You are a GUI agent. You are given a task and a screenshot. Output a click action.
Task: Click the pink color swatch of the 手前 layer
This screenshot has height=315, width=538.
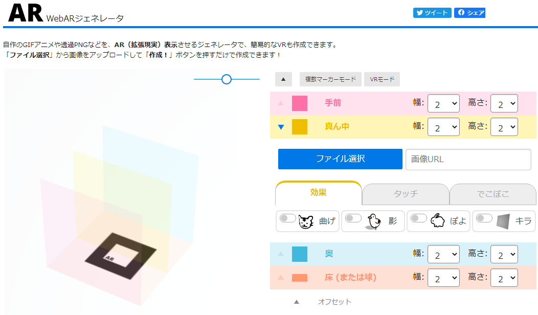pos(300,103)
